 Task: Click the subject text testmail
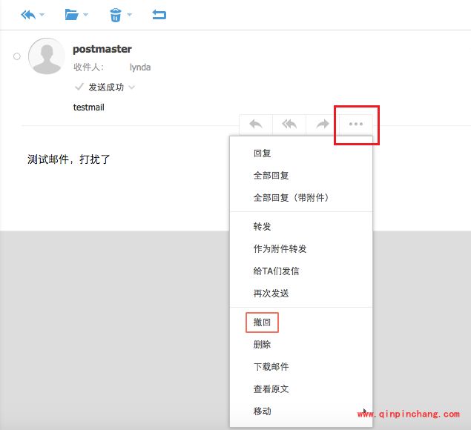[x=88, y=107]
